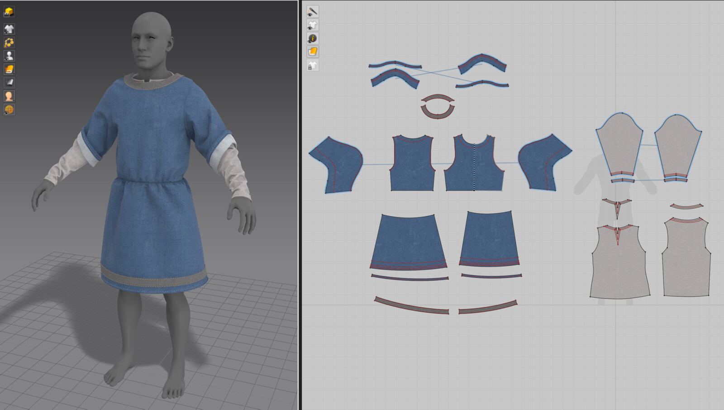Click the lock pattern T-shirt icon
Screen dimensions: 724x410
tap(312, 66)
